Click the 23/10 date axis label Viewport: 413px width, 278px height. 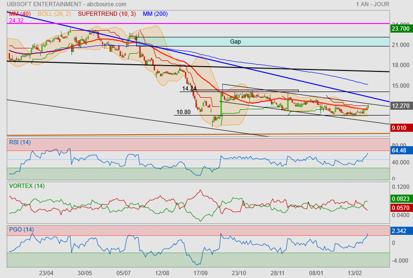click(239, 273)
